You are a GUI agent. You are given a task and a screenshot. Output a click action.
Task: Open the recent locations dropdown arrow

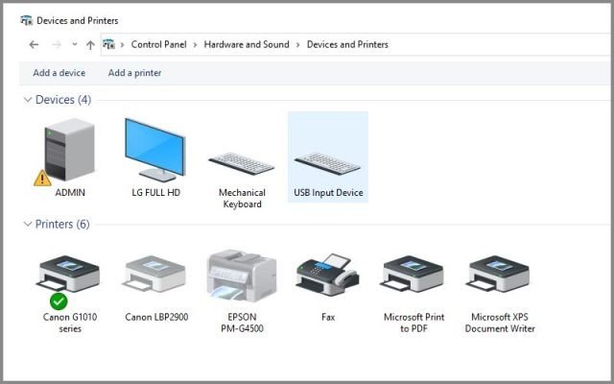click(75, 45)
